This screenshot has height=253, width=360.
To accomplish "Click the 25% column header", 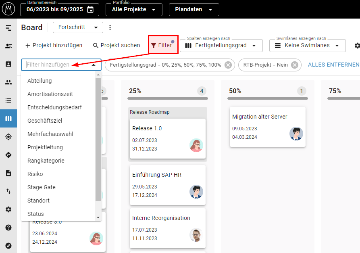I will 135,91.
